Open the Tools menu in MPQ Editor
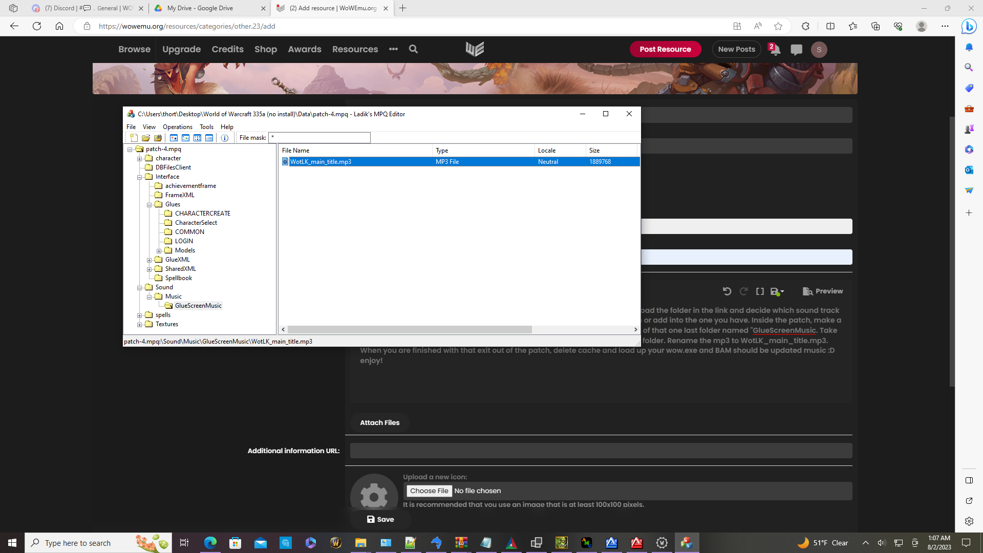 [206, 127]
